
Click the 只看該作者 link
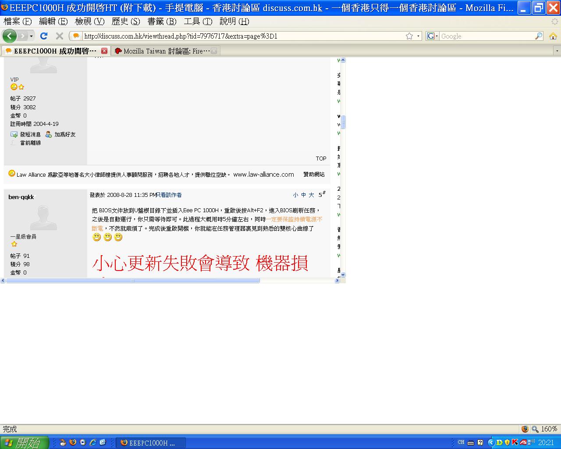pyautogui.click(x=169, y=195)
